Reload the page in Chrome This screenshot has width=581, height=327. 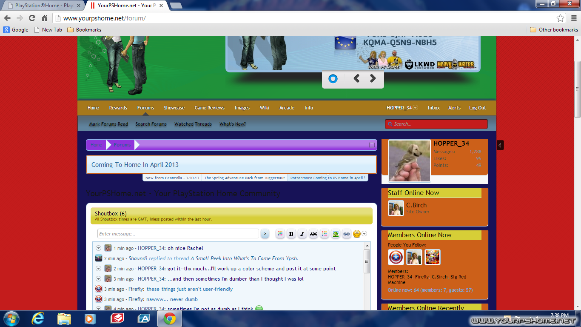tap(32, 18)
